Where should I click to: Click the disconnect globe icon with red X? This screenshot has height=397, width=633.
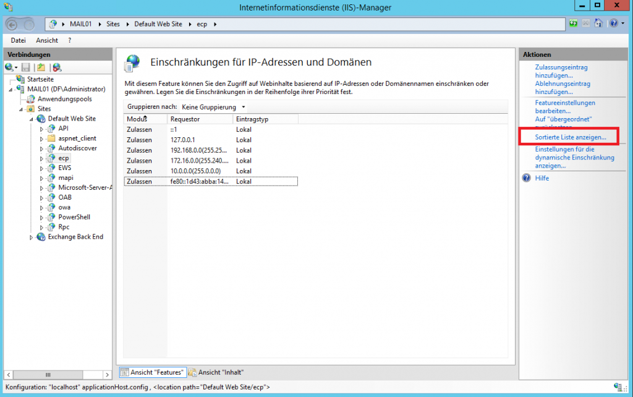coord(57,67)
